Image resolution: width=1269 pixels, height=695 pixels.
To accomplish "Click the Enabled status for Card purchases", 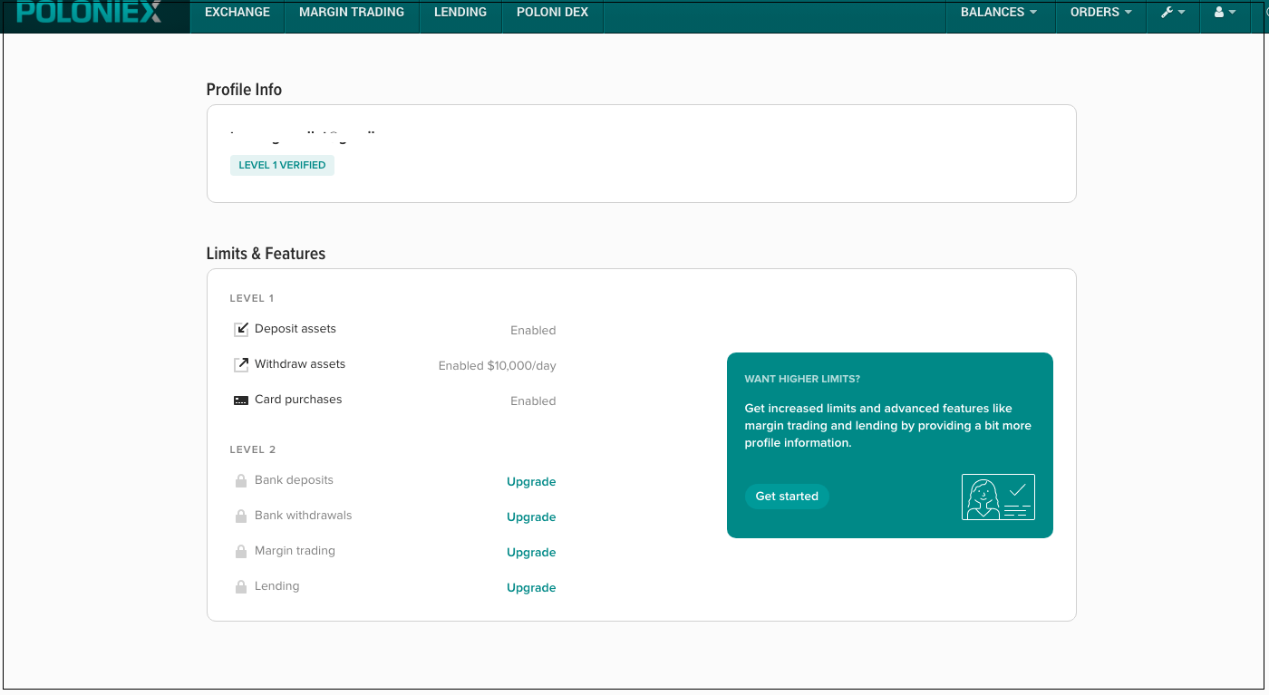I will 533,401.
